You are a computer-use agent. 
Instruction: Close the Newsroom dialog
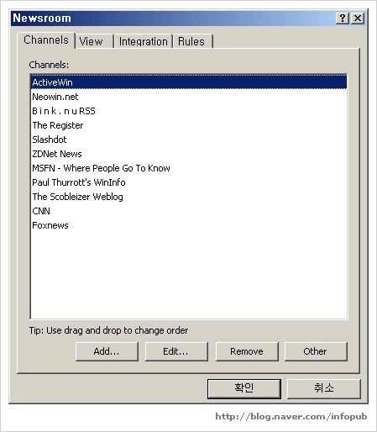[x=358, y=18]
